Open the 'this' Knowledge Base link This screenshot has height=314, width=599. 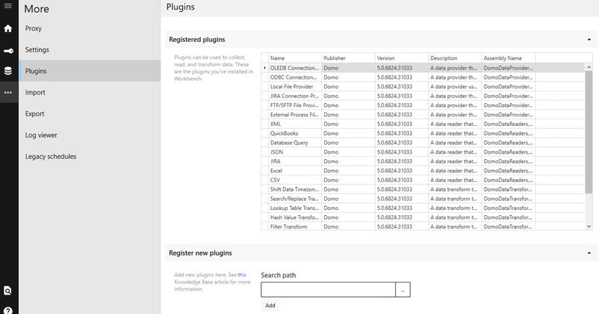(x=242, y=274)
